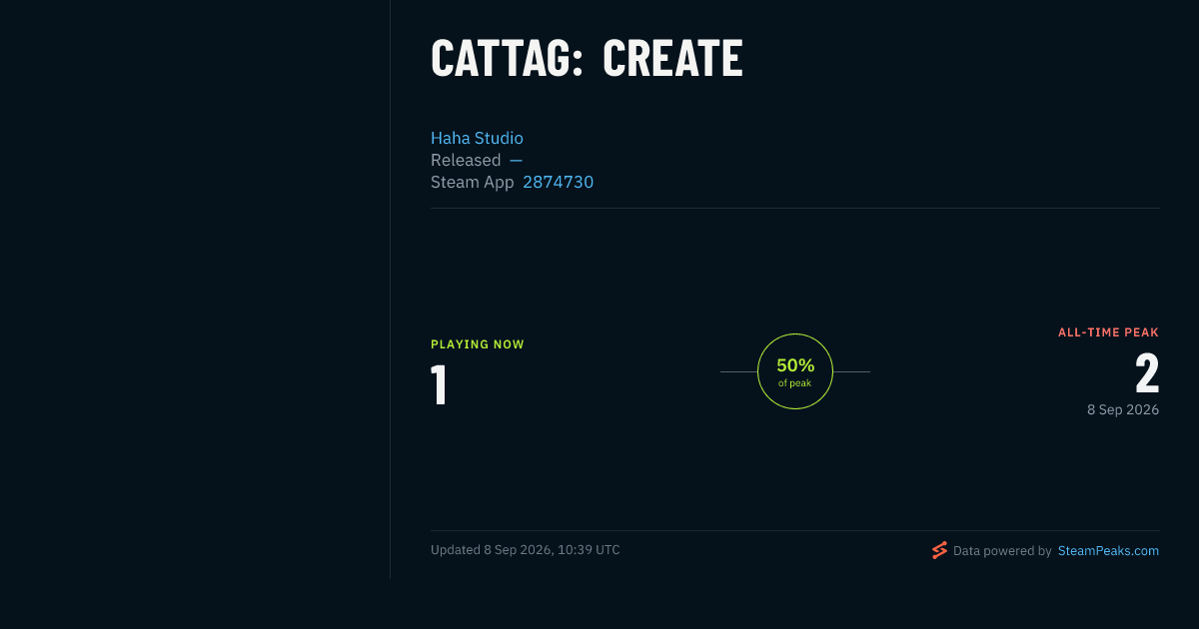Click line right of the percentage circle
Viewport: 1199px width, 629px height.
851,371
